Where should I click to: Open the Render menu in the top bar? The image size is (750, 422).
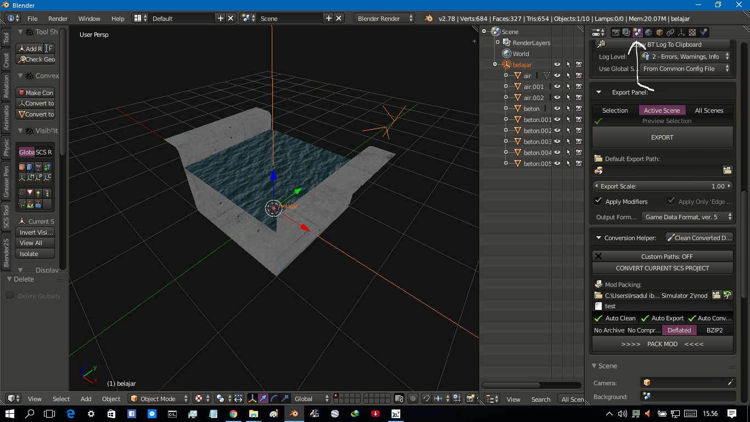pos(58,18)
